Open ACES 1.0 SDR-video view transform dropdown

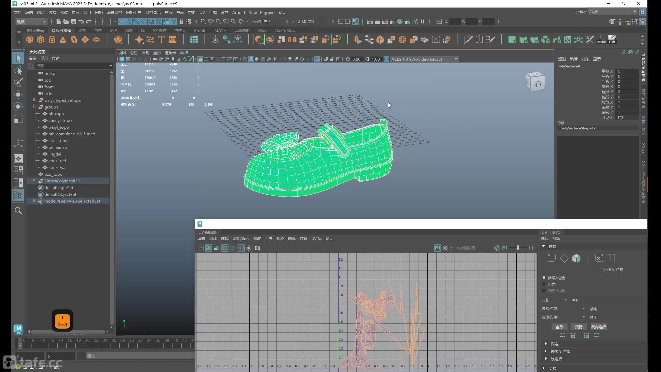424,59
